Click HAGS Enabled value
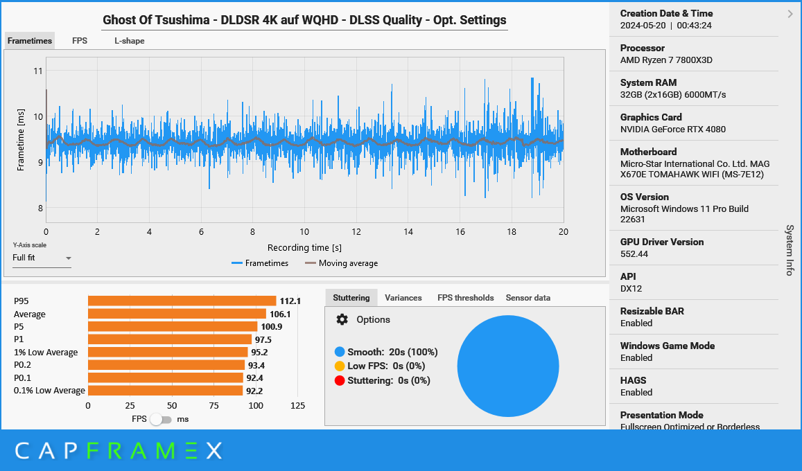 click(x=636, y=393)
